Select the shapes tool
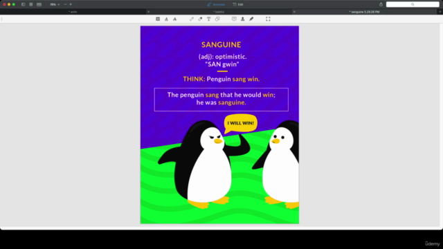The height and width of the screenshot is (249, 443). pyautogui.click(x=217, y=19)
